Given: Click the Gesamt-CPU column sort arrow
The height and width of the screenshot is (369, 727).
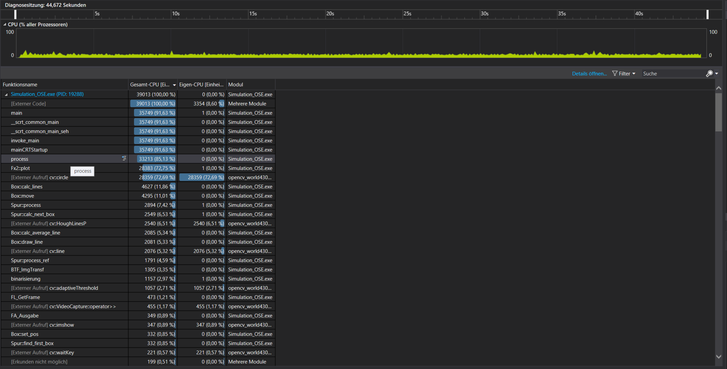Looking at the screenshot, I should 174,85.
